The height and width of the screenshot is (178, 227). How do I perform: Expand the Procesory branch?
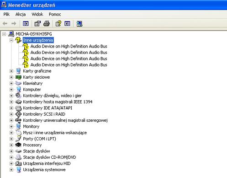[11, 145]
